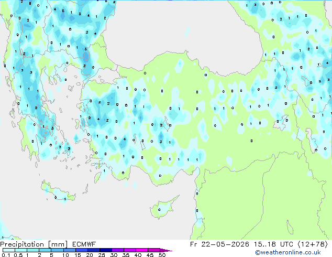Image resolution: width=332 pixels, height=257 pixels.
Task: Click the 0.5–1 mm legend swatch
Action: 21,250
